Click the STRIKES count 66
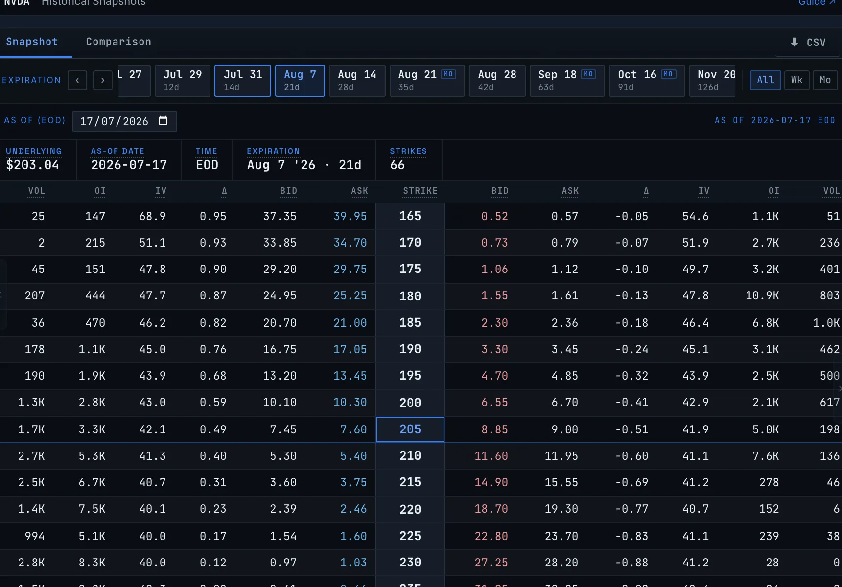The image size is (842, 587). [x=398, y=165]
